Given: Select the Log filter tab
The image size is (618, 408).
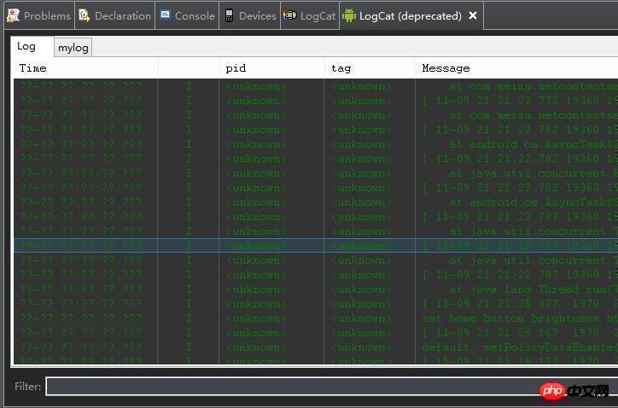Looking at the screenshot, I should point(31,46).
